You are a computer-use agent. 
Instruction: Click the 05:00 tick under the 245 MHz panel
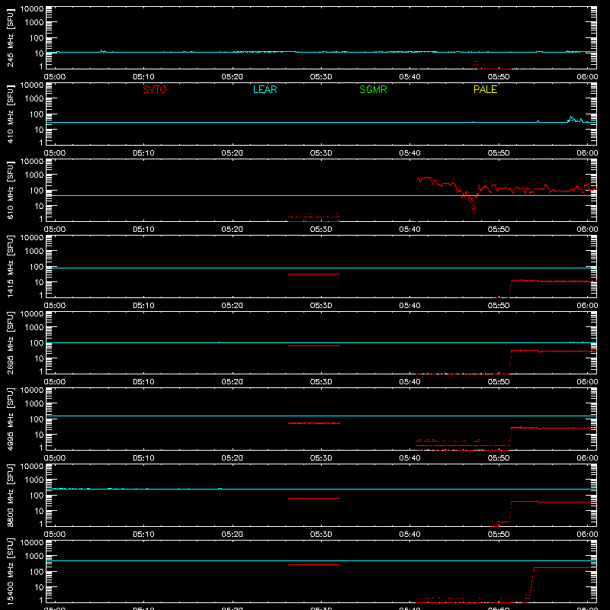click(x=54, y=77)
